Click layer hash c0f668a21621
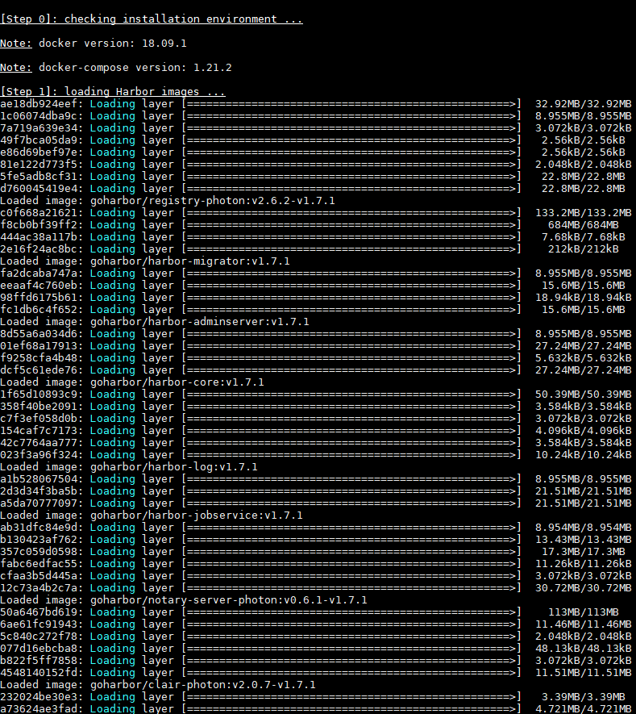The width and height of the screenshot is (636, 714). pyautogui.click(x=39, y=213)
